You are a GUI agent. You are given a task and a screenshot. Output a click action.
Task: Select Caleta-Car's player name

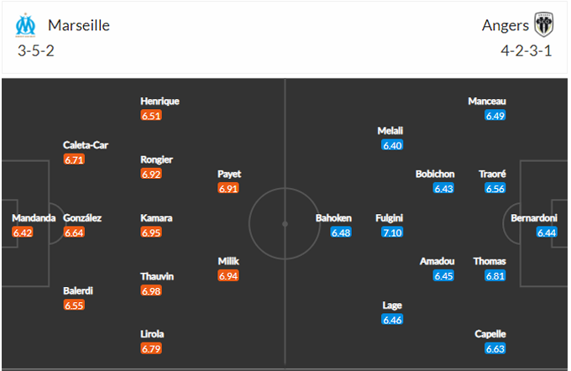(86, 144)
